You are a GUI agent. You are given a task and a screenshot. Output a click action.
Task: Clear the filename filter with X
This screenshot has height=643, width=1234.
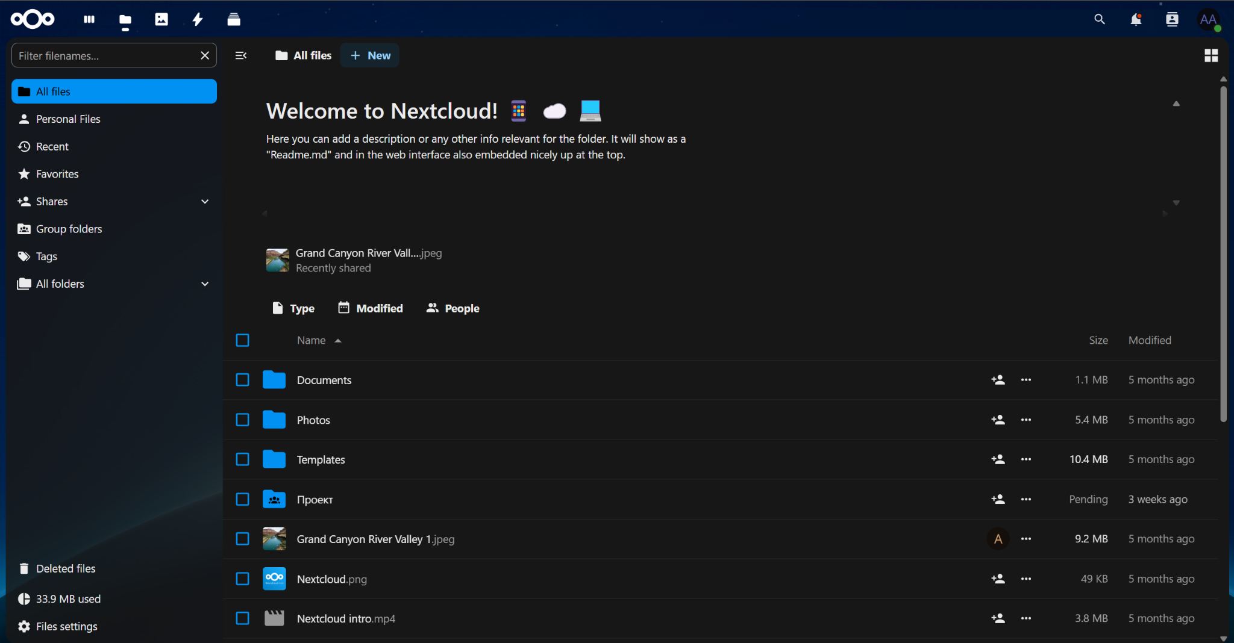pyautogui.click(x=205, y=55)
